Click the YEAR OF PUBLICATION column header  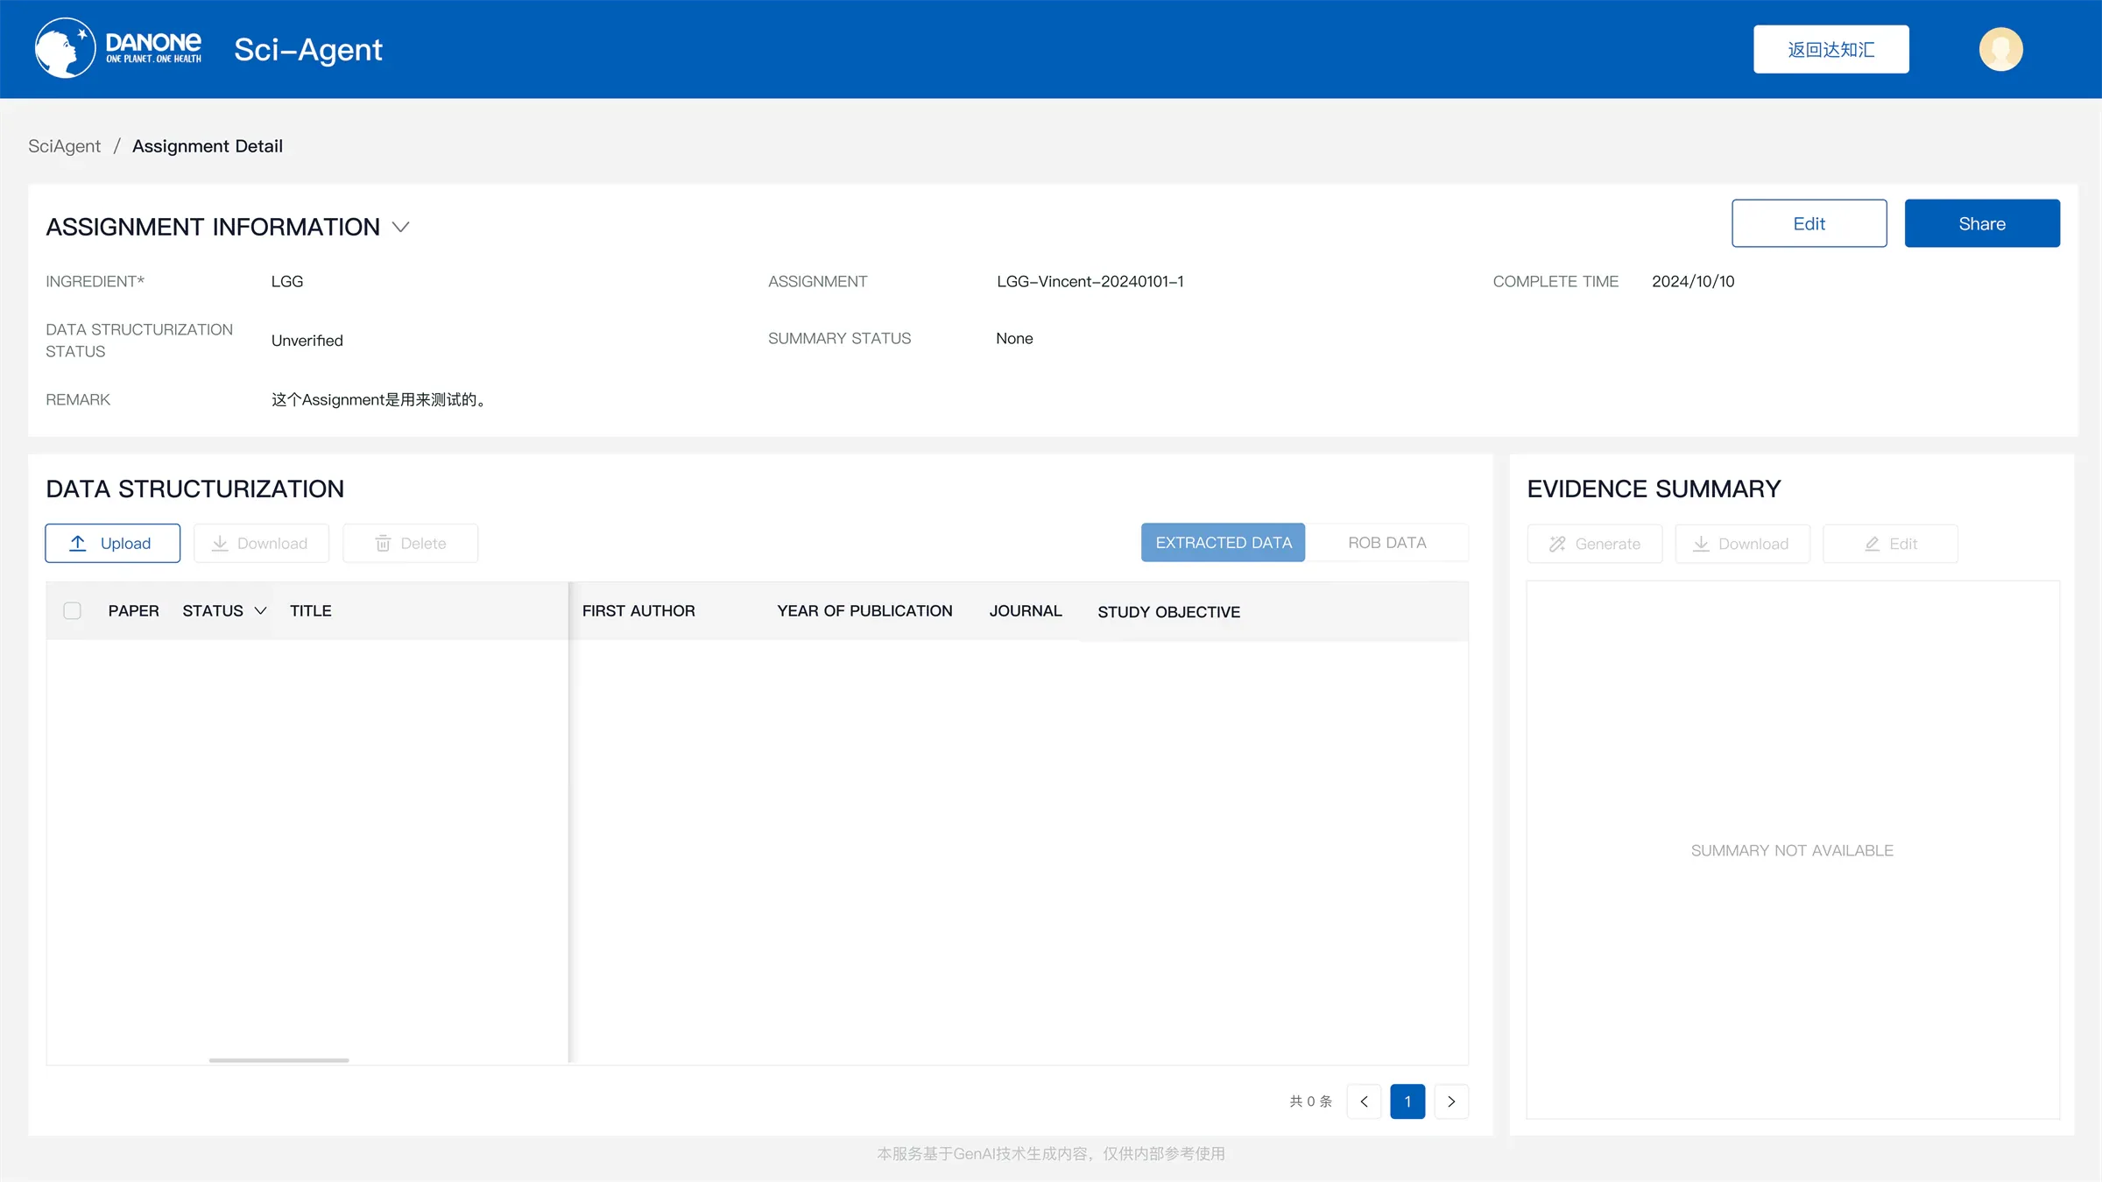point(864,610)
